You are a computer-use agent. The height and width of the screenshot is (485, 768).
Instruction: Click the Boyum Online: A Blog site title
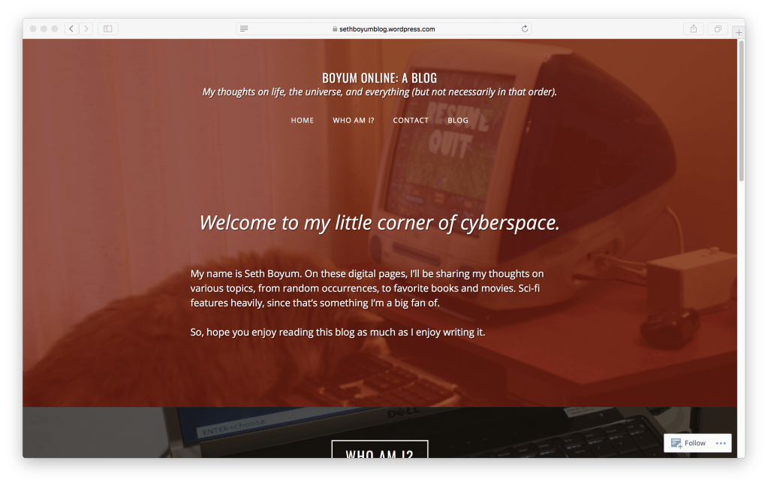pyautogui.click(x=379, y=78)
